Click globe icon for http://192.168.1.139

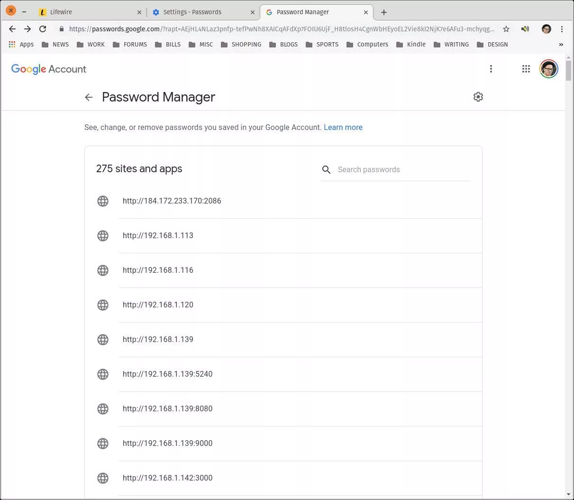(x=103, y=339)
